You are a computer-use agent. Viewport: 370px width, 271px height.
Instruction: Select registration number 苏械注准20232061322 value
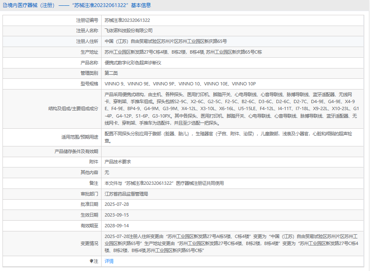(127, 20)
